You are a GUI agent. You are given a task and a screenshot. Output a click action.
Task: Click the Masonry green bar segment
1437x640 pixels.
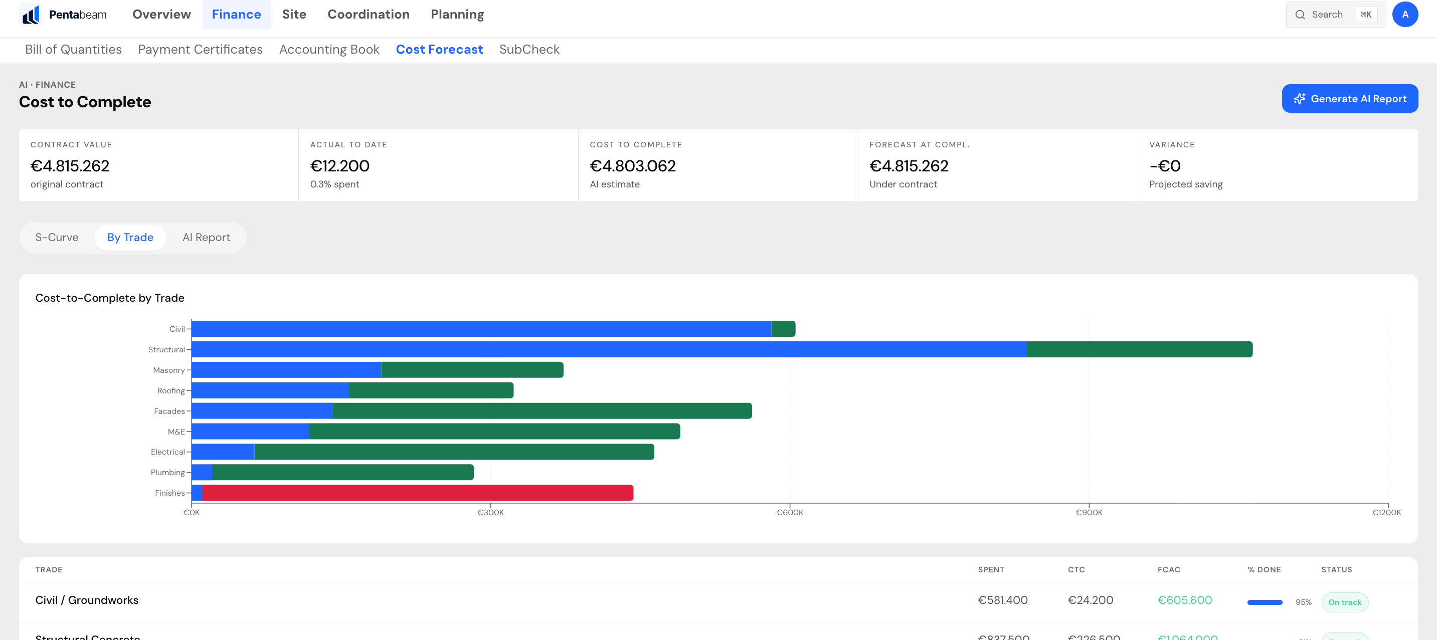click(472, 370)
